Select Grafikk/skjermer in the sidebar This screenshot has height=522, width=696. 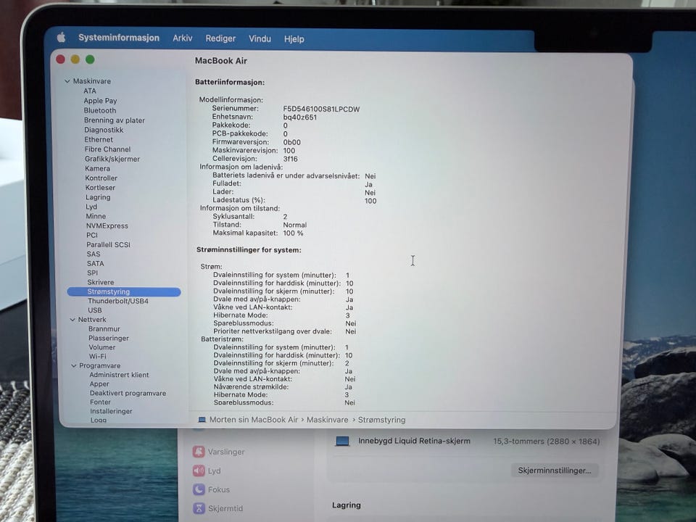[x=112, y=159]
